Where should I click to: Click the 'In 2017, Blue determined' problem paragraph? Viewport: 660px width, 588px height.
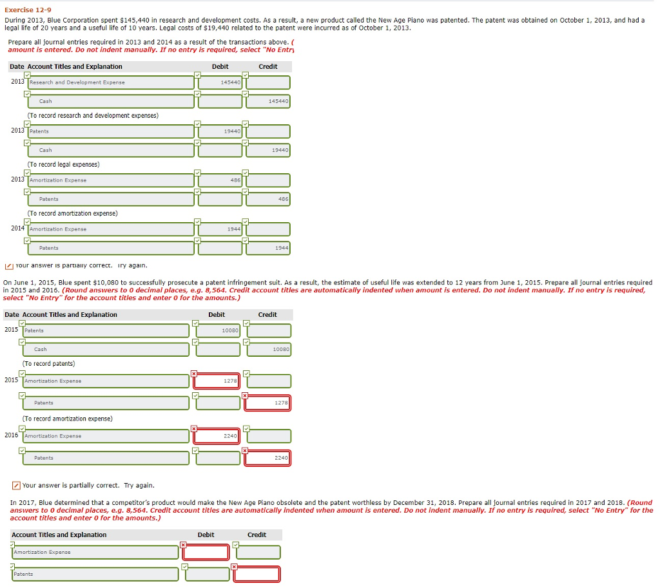pyautogui.click(x=332, y=511)
